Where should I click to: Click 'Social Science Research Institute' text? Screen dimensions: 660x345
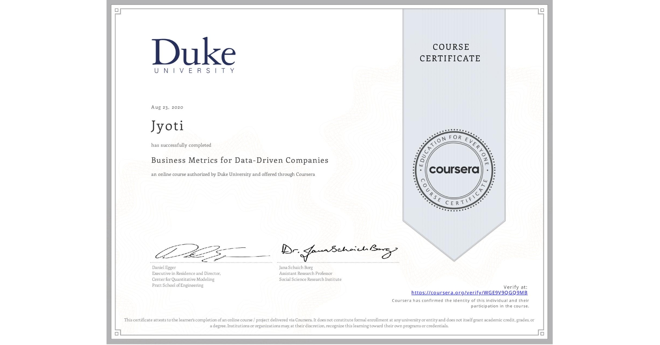coord(310,279)
